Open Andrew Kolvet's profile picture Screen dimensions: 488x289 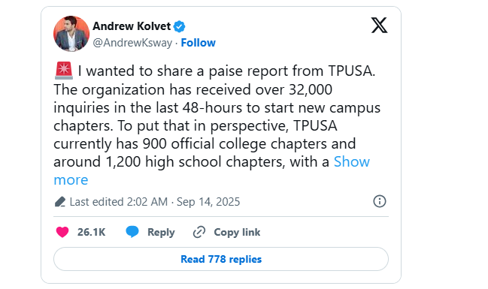pyautogui.click(x=71, y=34)
